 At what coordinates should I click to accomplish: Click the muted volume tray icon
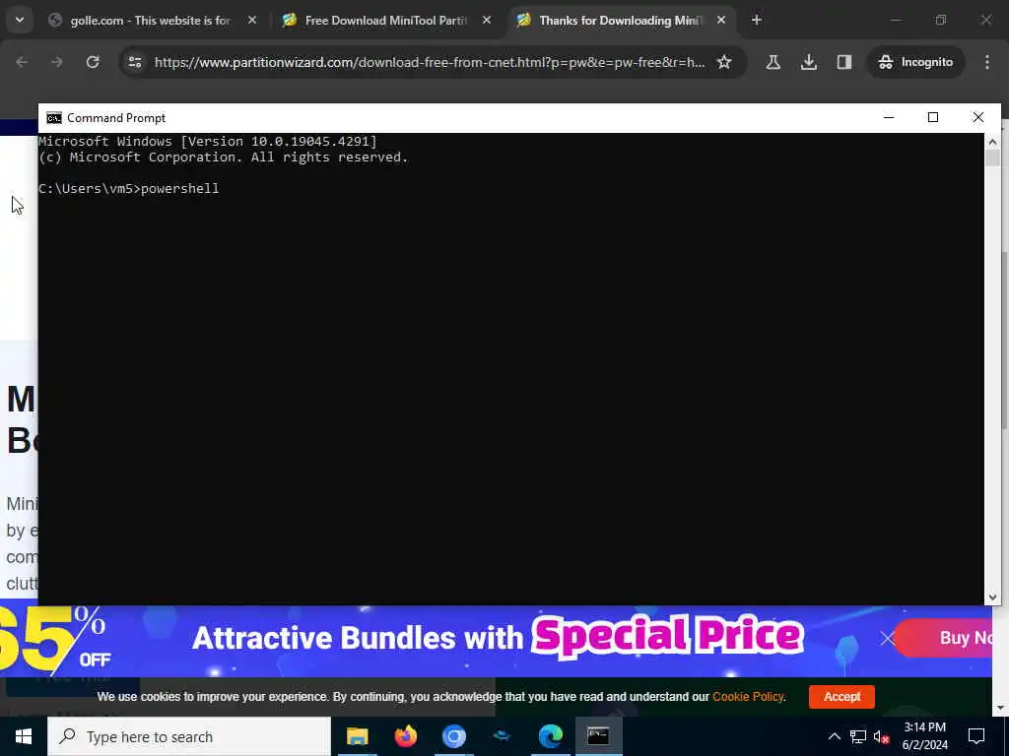tap(882, 736)
